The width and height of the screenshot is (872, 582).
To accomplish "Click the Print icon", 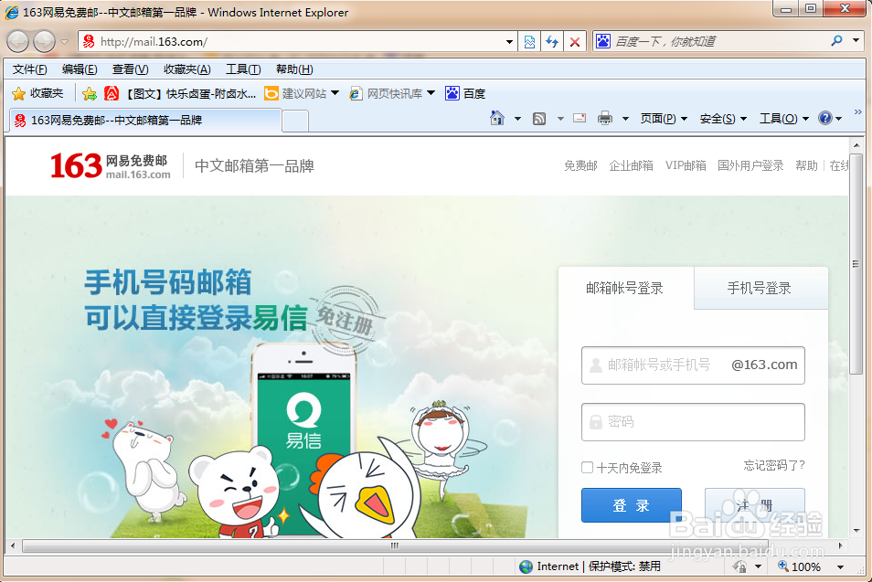I will (605, 119).
